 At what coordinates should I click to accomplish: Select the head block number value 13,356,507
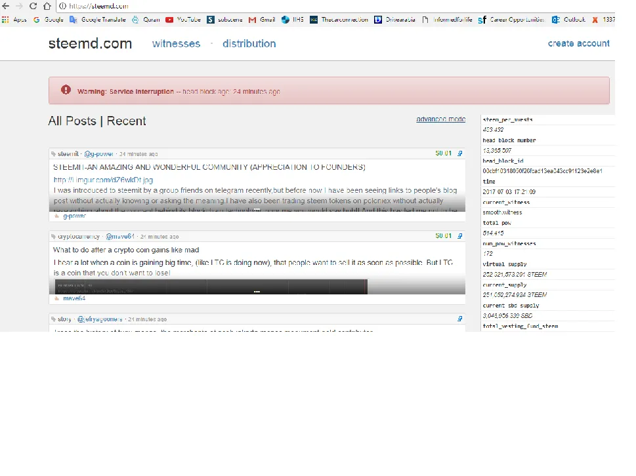[x=497, y=151]
